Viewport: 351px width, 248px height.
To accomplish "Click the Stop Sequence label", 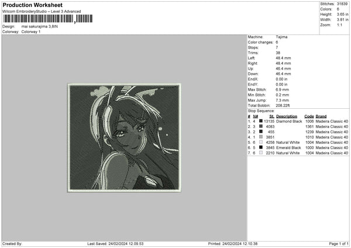I will coord(261,110).
